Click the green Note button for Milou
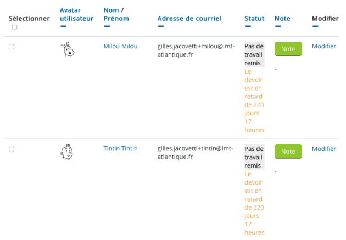This screenshot has width=346, height=240. [288, 49]
